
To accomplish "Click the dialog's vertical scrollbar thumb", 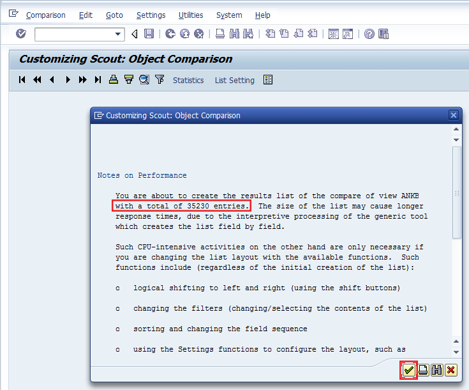I will pyautogui.click(x=456, y=192).
